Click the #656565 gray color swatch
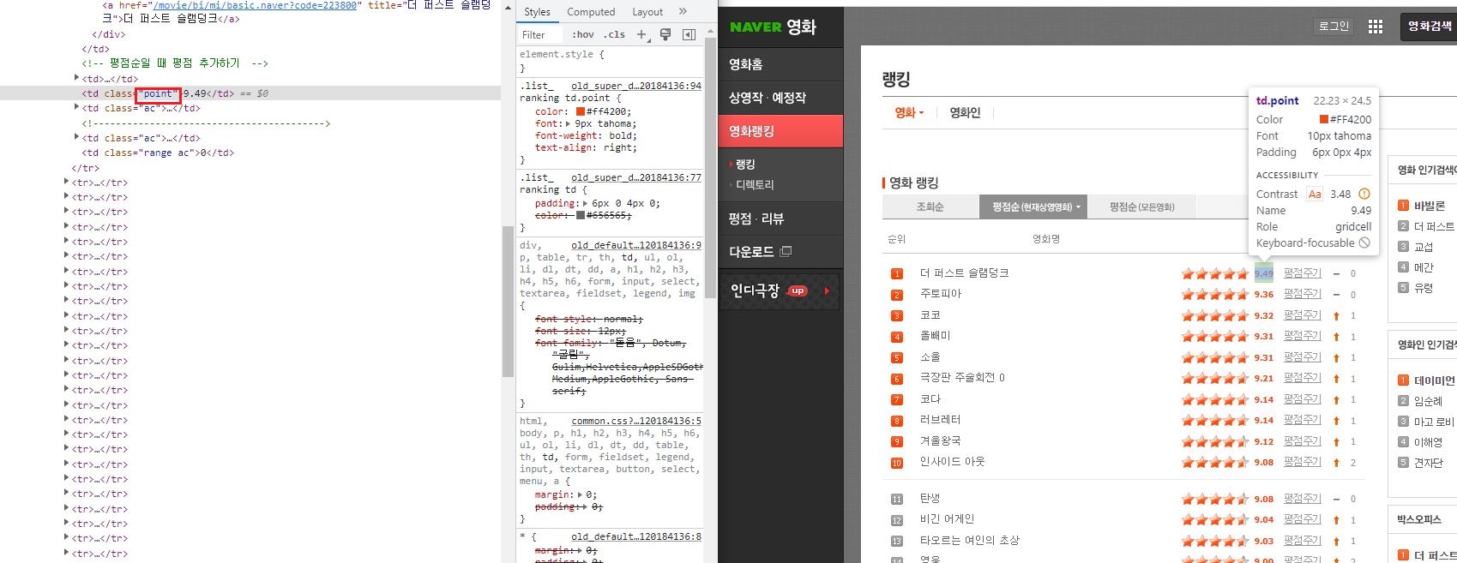 [581, 215]
